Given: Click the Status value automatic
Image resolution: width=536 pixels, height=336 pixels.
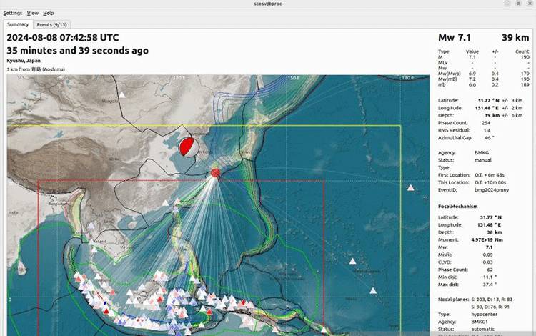Looking at the screenshot, I should pos(482,329).
